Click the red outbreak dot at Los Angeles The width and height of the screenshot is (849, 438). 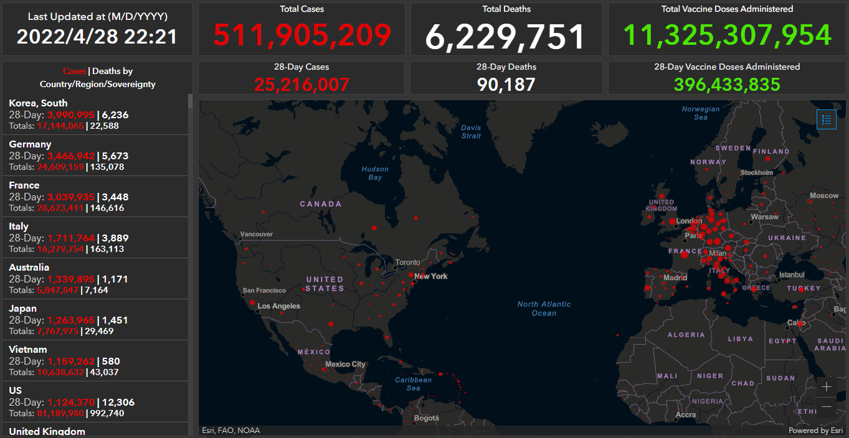tap(252, 303)
